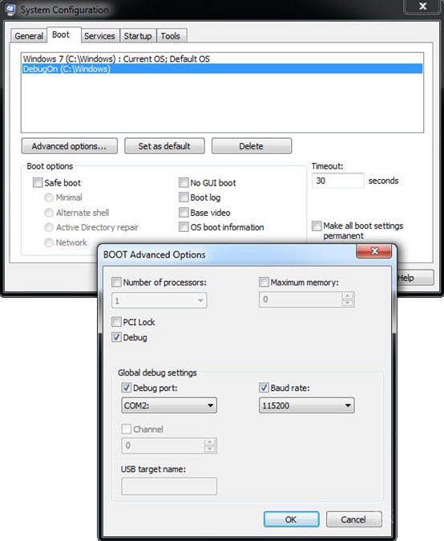Click the Maximum memory value field

coord(300,299)
